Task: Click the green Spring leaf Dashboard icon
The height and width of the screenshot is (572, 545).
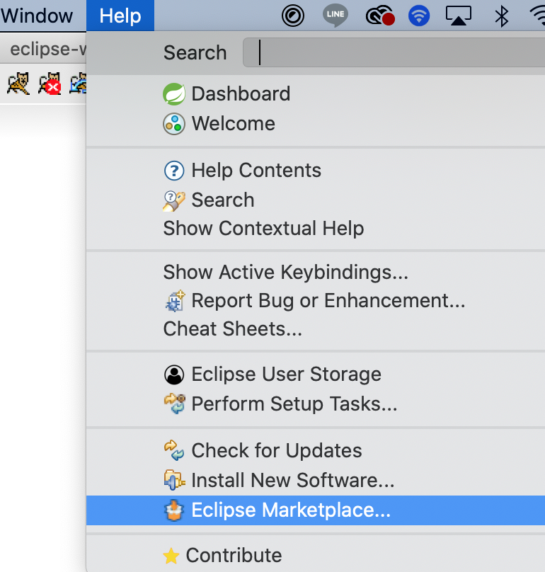Action: [x=174, y=94]
